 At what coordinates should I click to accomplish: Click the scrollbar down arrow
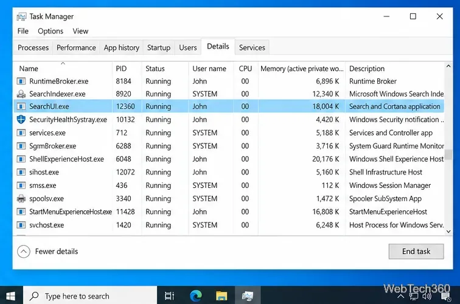pos(448,231)
